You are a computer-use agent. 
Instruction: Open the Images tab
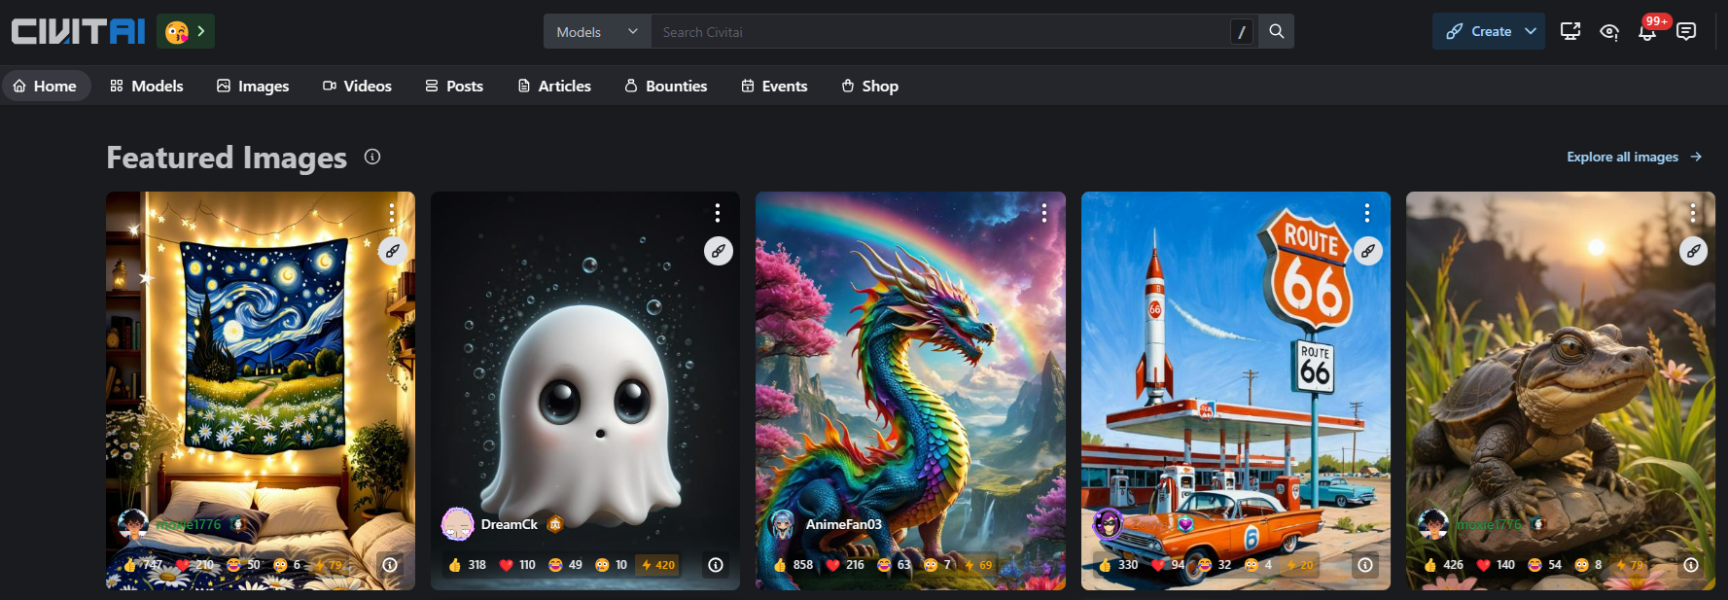pyautogui.click(x=253, y=86)
